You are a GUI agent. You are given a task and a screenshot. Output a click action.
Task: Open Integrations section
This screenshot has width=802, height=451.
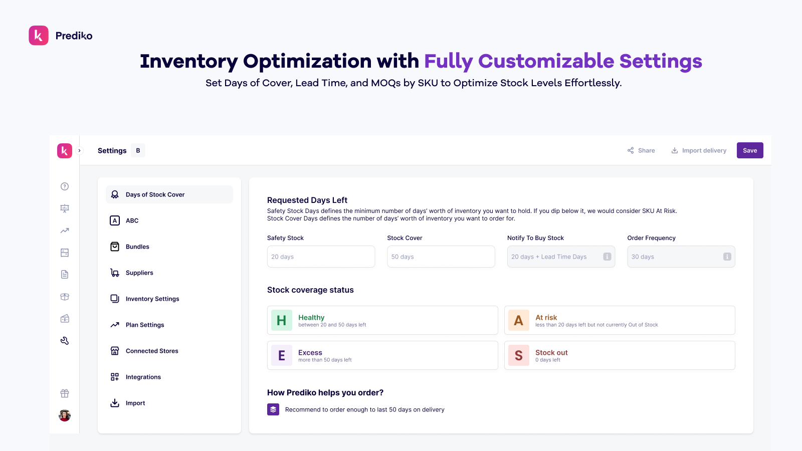click(169, 377)
